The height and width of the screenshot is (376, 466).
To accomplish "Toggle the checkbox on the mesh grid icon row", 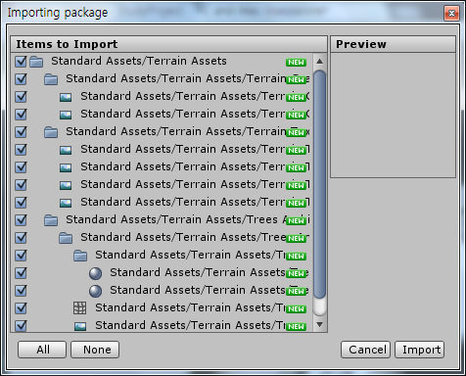I will pyautogui.click(x=21, y=308).
